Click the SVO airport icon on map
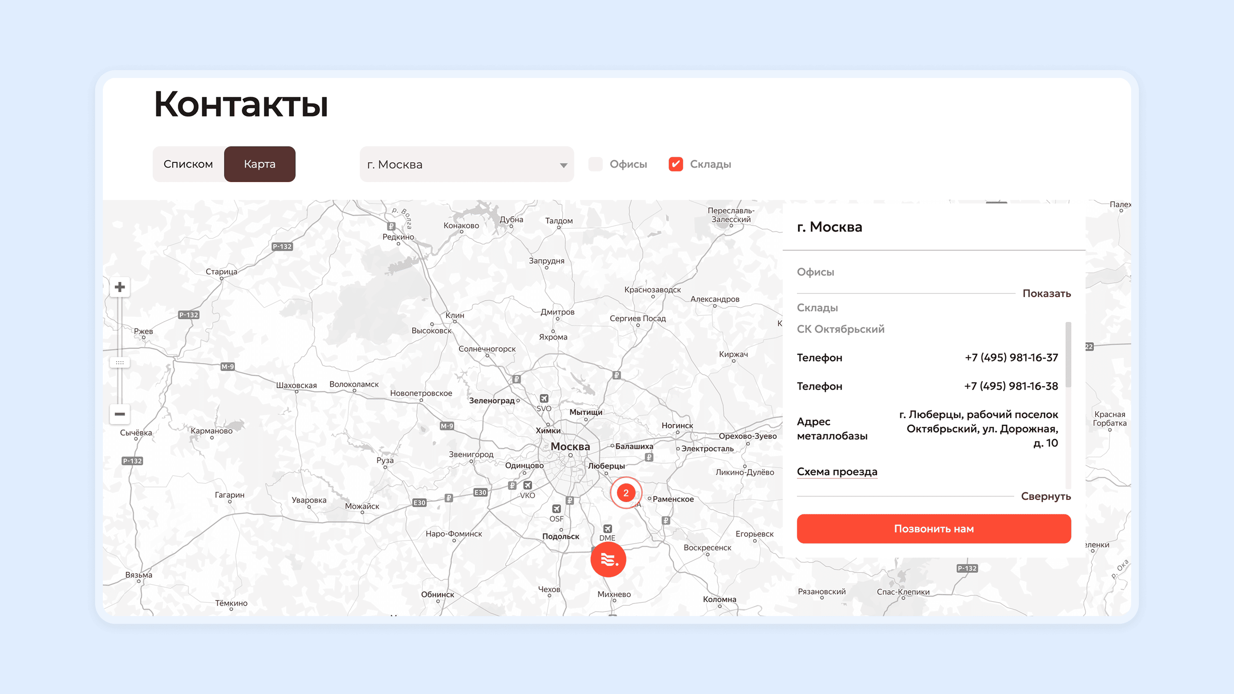1234x694 pixels. 544,398
